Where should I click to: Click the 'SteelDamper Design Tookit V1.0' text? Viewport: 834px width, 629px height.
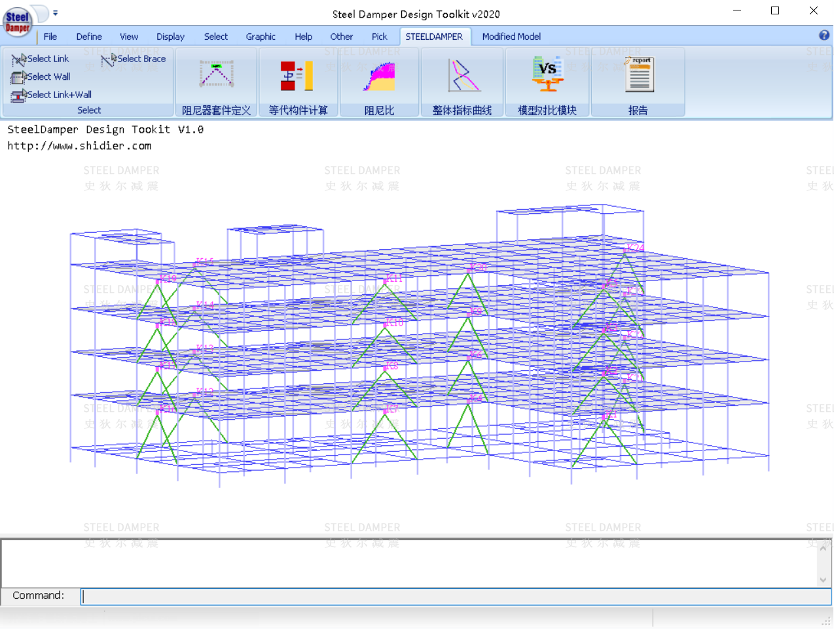[105, 129]
